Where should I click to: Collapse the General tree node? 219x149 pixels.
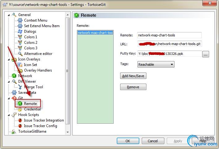[x=9, y=15]
